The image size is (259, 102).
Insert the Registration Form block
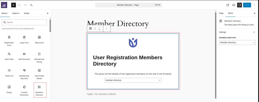[9, 41]
